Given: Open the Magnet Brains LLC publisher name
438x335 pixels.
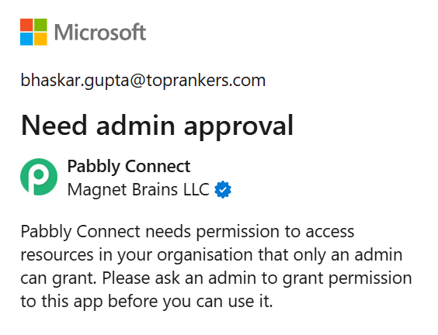Looking at the screenshot, I should (x=138, y=190).
